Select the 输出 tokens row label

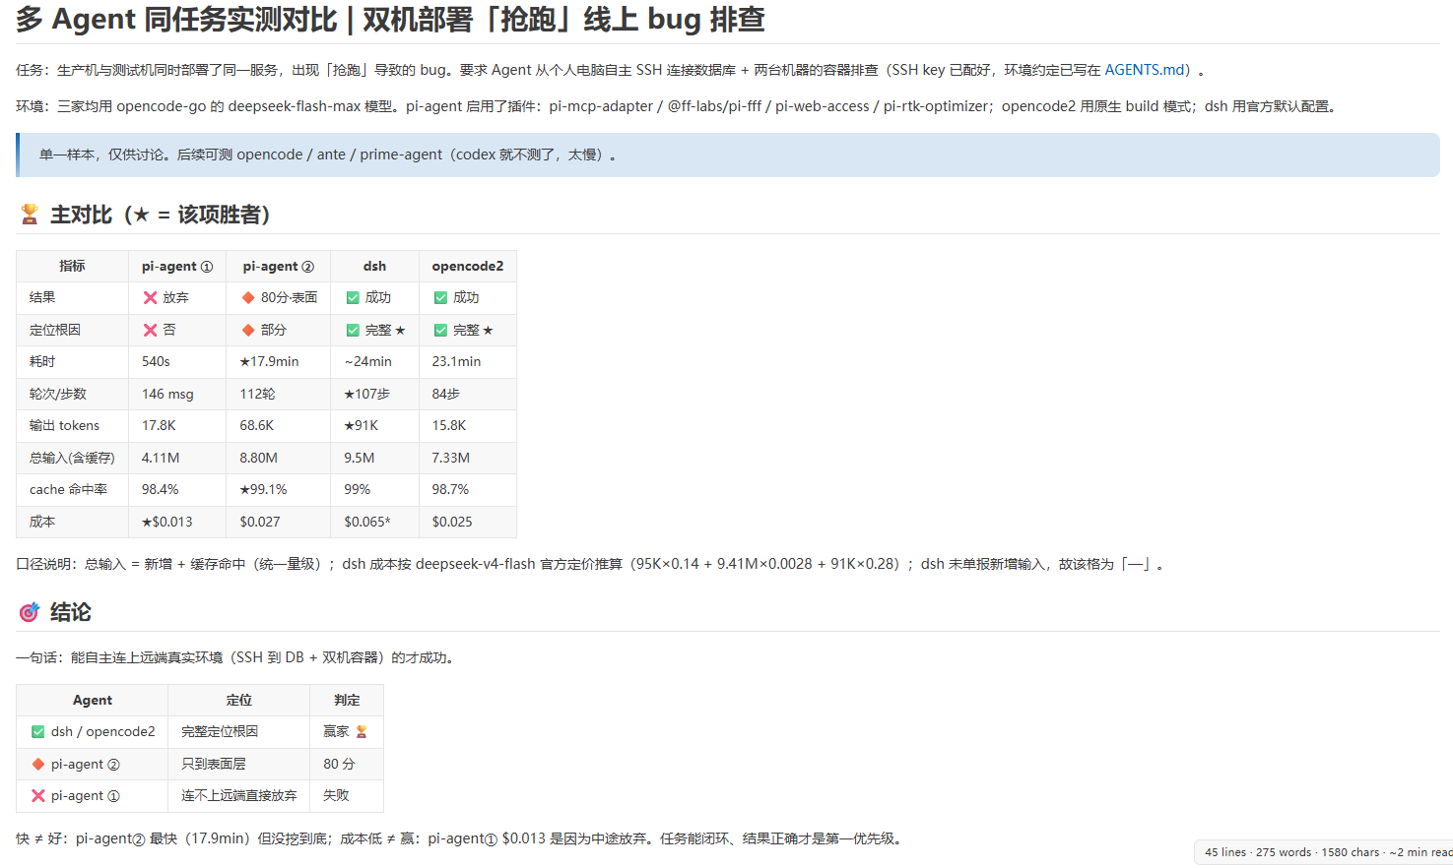pyautogui.click(x=64, y=425)
